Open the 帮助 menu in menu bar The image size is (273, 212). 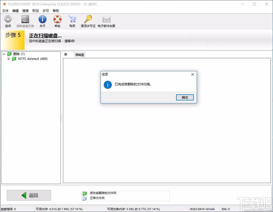[56, 11]
